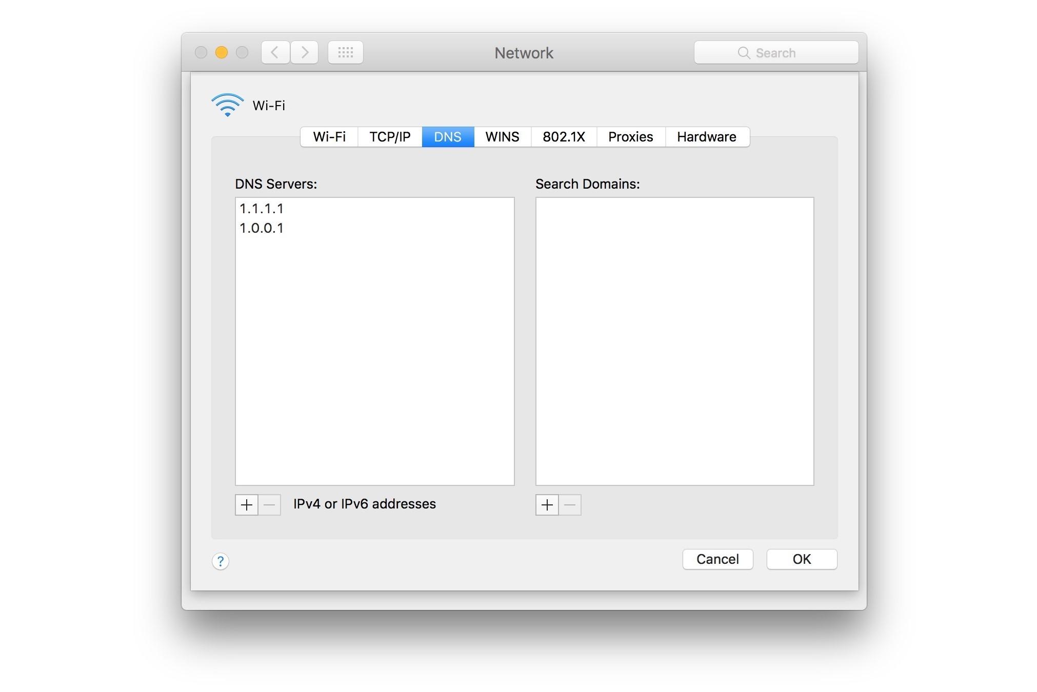Select the 1.0.0.1 DNS server entry
This screenshot has width=1037, height=692.
(x=262, y=228)
